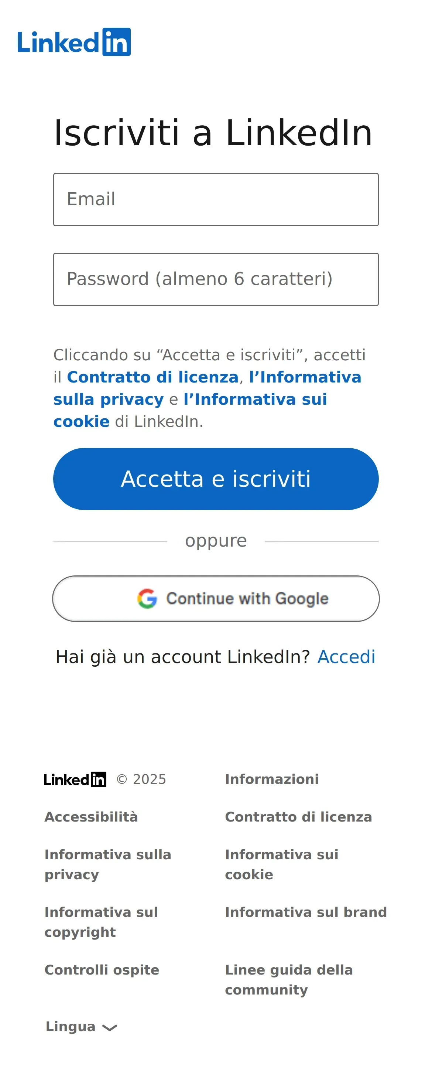The width and height of the screenshot is (432, 1071).
Task: Open Controlli ospite footer link
Action: click(x=102, y=970)
